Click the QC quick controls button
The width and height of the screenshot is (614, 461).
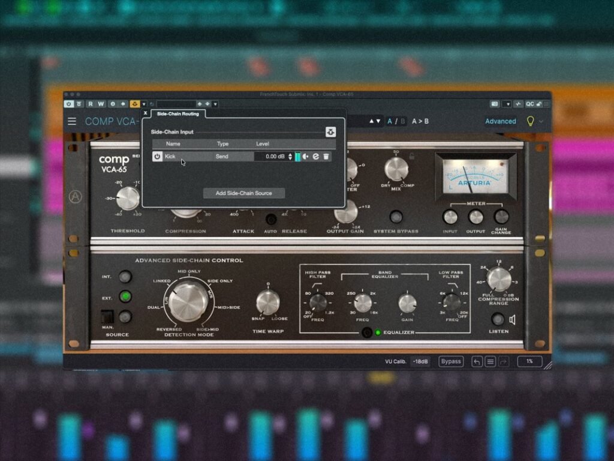[529, 104]
